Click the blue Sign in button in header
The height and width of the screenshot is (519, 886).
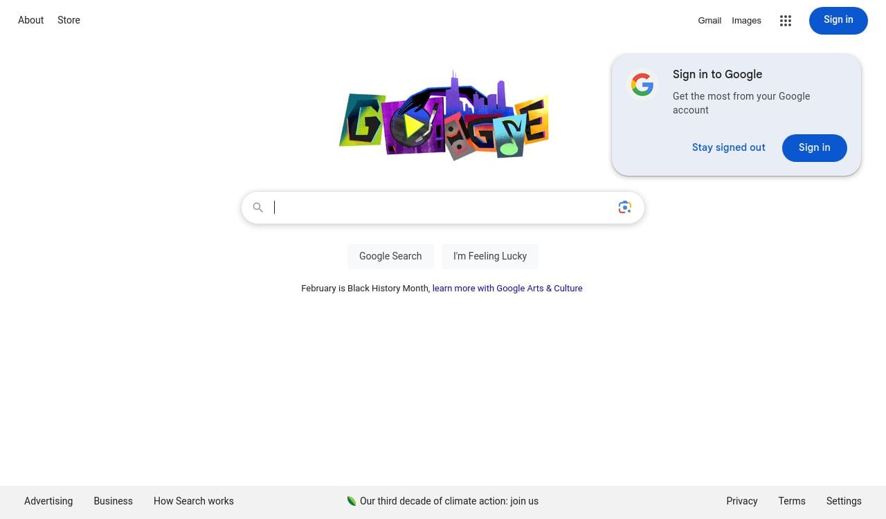tap(838, 20)
